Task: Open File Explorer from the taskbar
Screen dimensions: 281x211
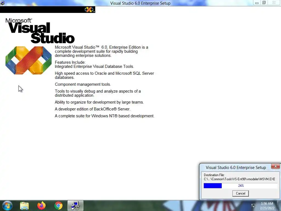Action: tap(24, 206)
